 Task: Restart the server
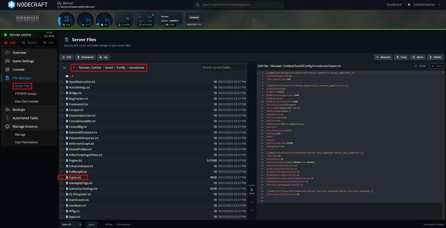point(29,43)
